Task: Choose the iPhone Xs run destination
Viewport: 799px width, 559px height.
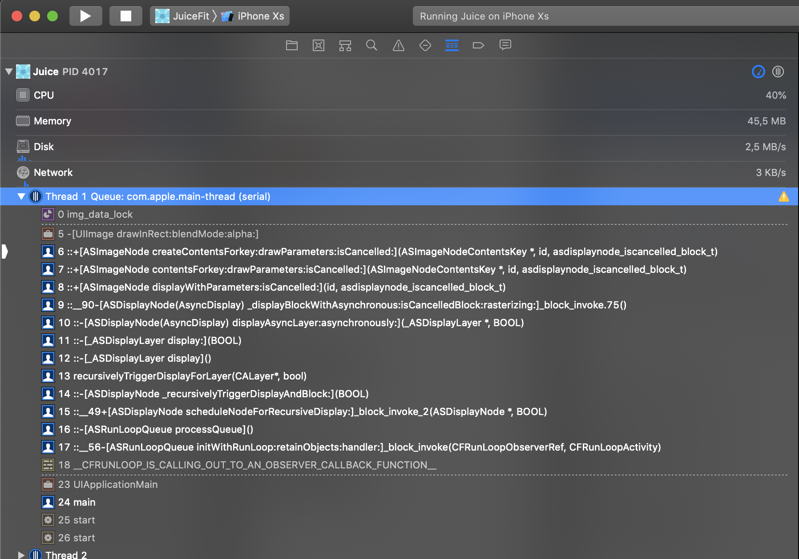Action: click(x=253, y=16)
